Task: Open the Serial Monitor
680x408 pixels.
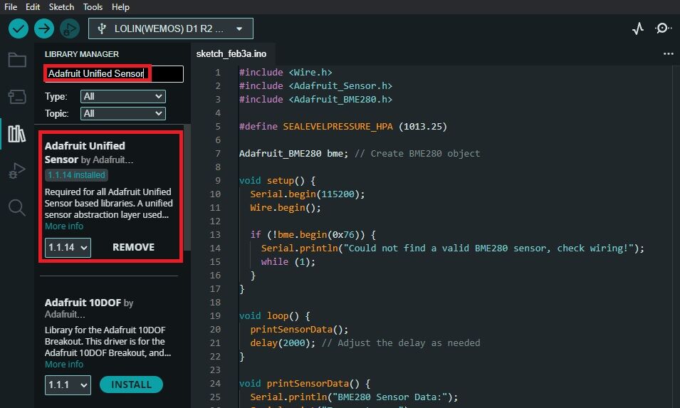Action: [664, 28]
